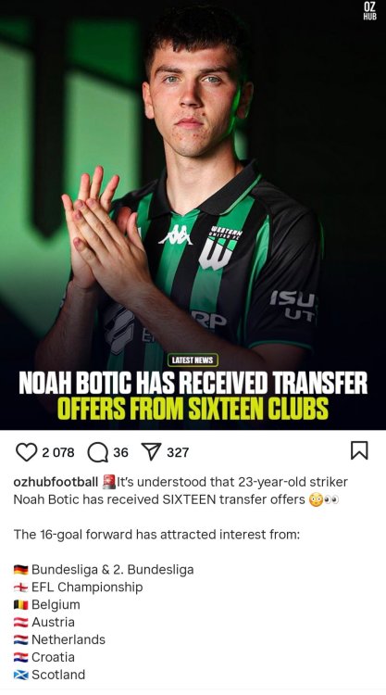This screenshot has width=386, height=695.
Task: Like the post with heart icon
Action: click(x=26, y=452)
